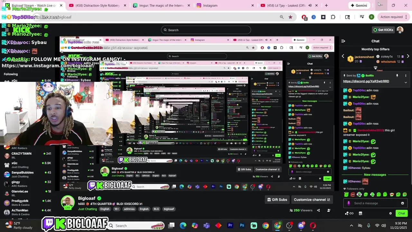Open the Gemini button in the browser bar

coord(359,5)
